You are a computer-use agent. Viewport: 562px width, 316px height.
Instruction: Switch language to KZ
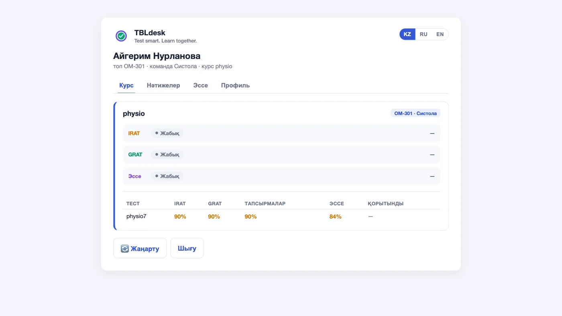[x=407, y=34]
